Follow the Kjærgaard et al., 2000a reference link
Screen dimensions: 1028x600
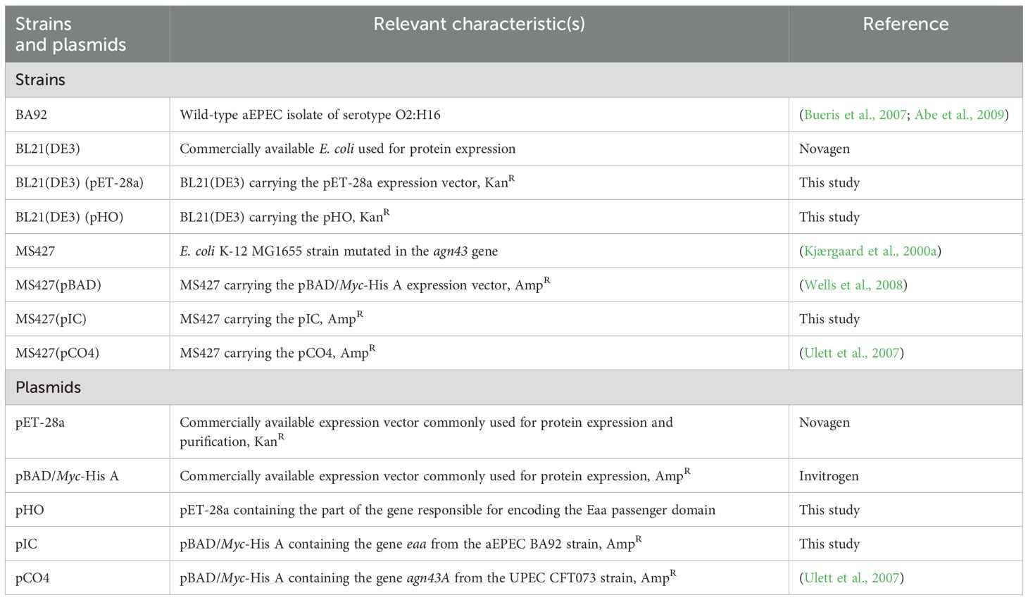click(x=870, y=251)
